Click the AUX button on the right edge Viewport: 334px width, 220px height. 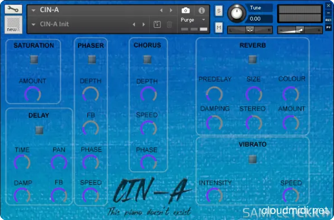coord(328,20)
